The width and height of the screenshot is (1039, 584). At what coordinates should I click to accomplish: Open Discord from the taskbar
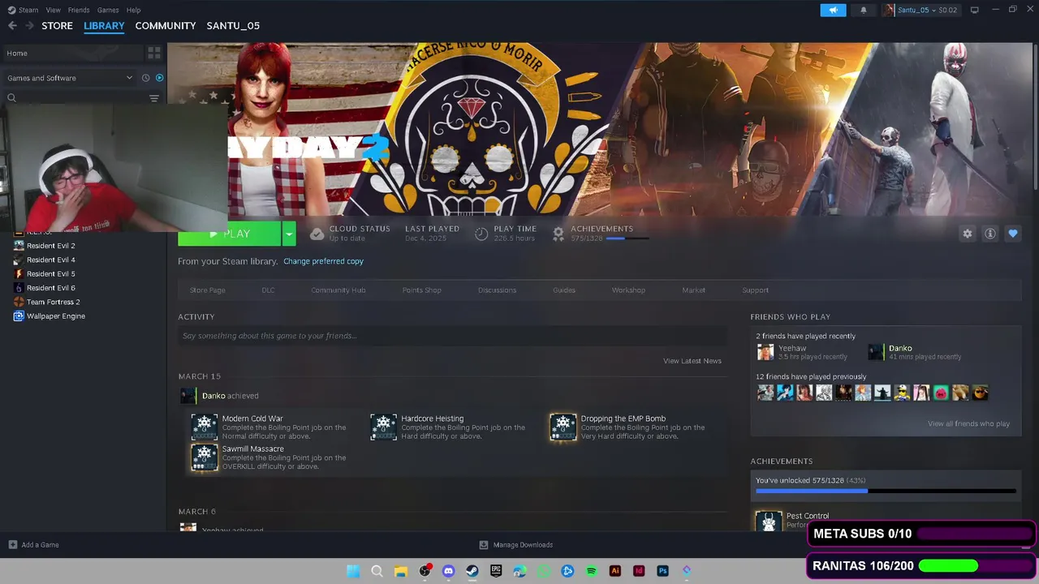pyautogui.click(x=448, y=571)
